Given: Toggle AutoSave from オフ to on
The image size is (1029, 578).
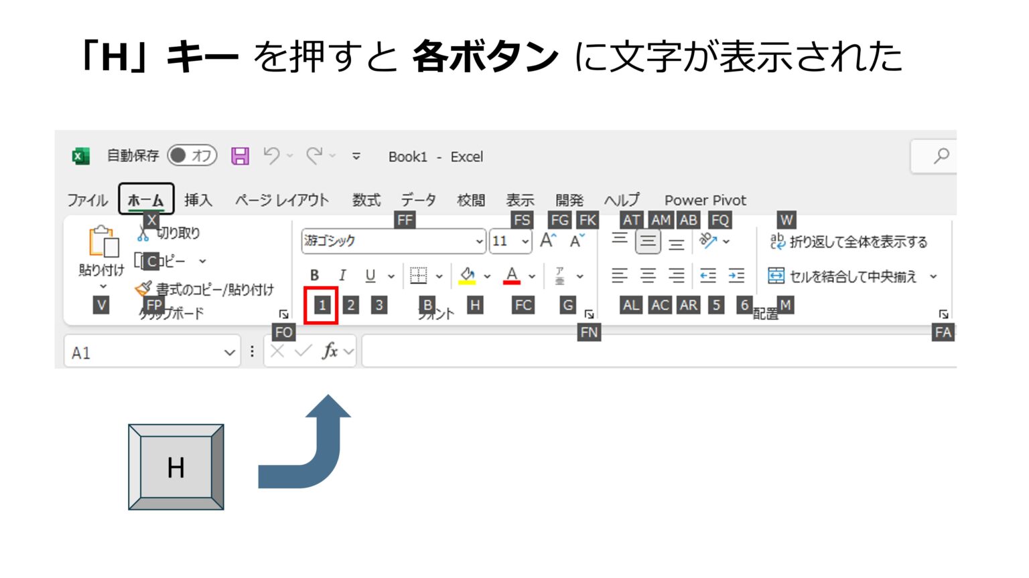Looking at the screenshot, I should tap(192, 155).
